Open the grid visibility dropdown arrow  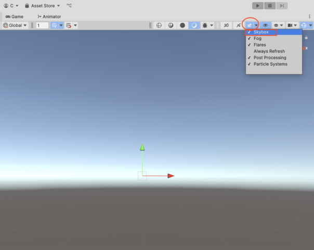point(61,26)
